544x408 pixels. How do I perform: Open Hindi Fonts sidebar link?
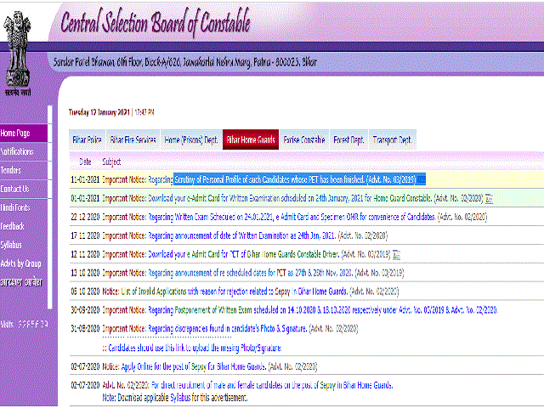coord(15,207)
